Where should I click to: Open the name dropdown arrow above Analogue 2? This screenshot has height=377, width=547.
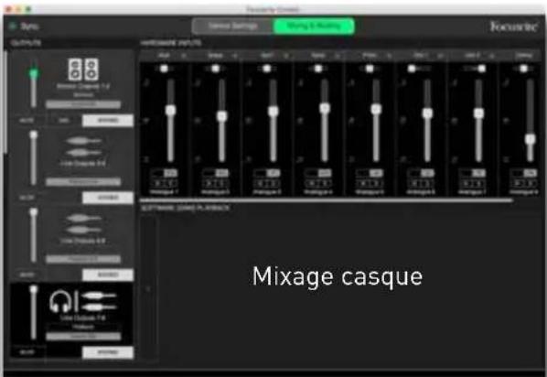(235, 56)
